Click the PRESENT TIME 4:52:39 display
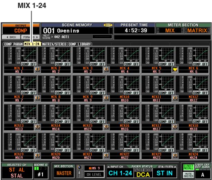This screenshot has width=212, height=180. [134, 30]
